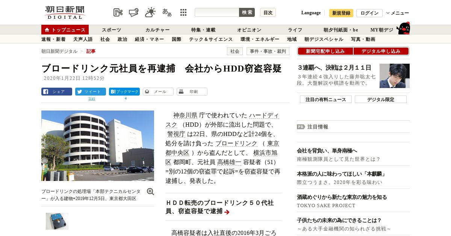Viewport: 451px width, 236px height.
Task: Send article by mail
Action: coord(158,91)
